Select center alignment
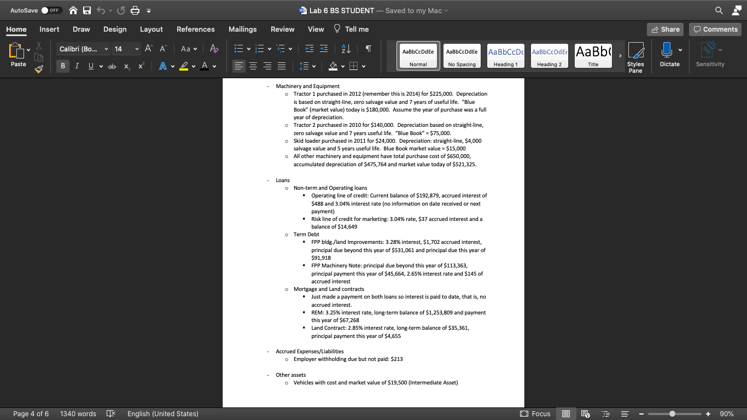Viewport: 747px width, 420px height. tap(253, 66)
